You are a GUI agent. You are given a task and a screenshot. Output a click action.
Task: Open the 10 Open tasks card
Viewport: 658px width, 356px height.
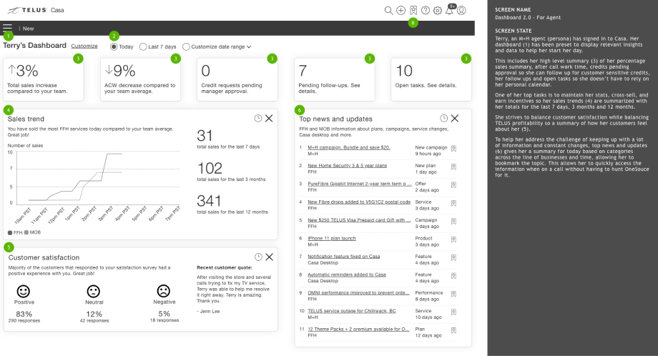[431, 79]
